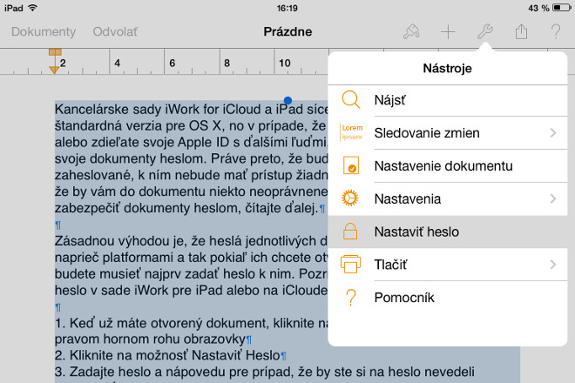Click ruler mark number 6
Screen dimensions: 575x383
coord(172,63)
